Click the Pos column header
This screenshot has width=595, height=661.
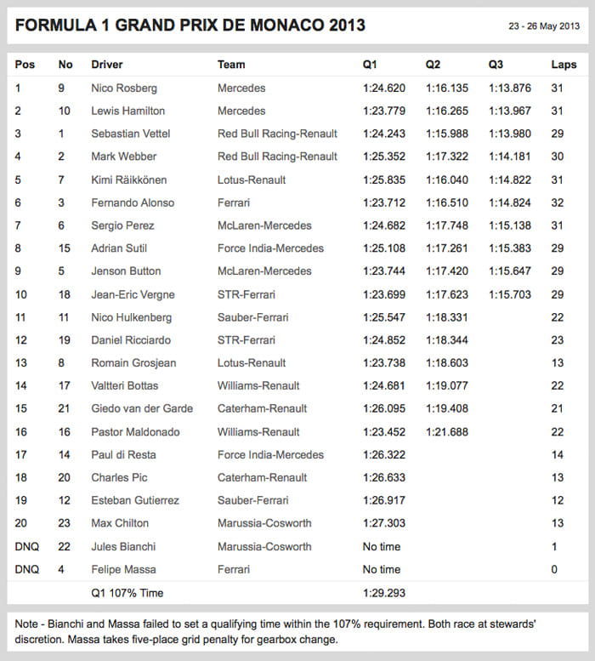click(25, 65)
